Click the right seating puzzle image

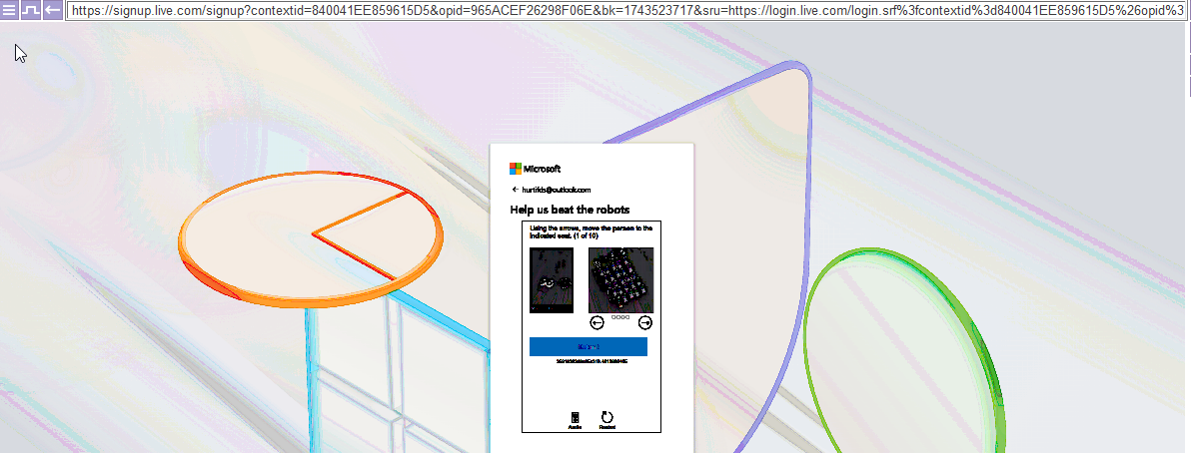coord(620,280)
